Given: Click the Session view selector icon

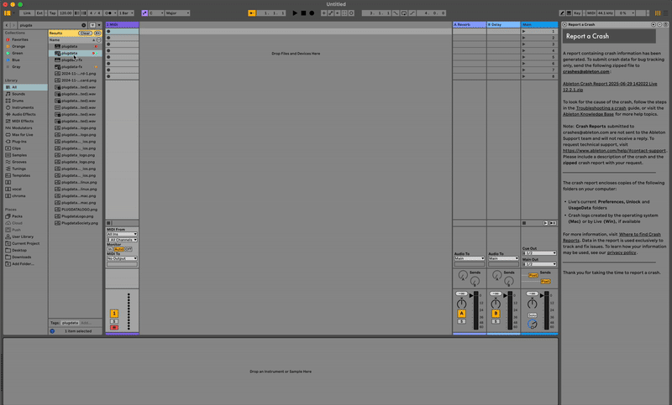Looking at the screenshot, I should [658, 13].
